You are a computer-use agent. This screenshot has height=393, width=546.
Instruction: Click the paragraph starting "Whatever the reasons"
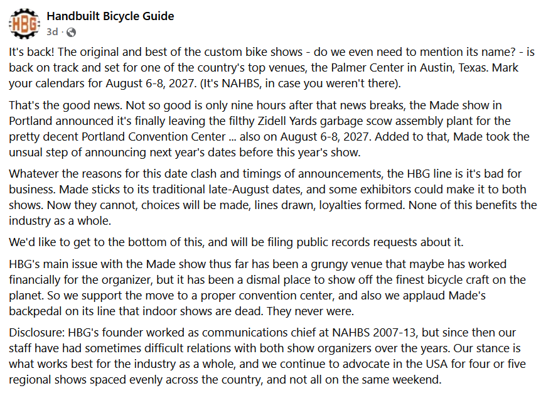click(273, 197)
